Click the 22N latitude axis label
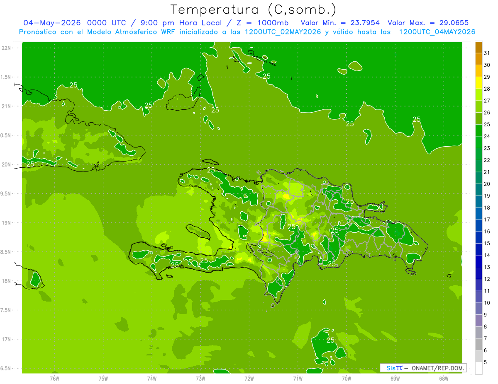Screen dimensions: 498x384 [x=7, y=48]
